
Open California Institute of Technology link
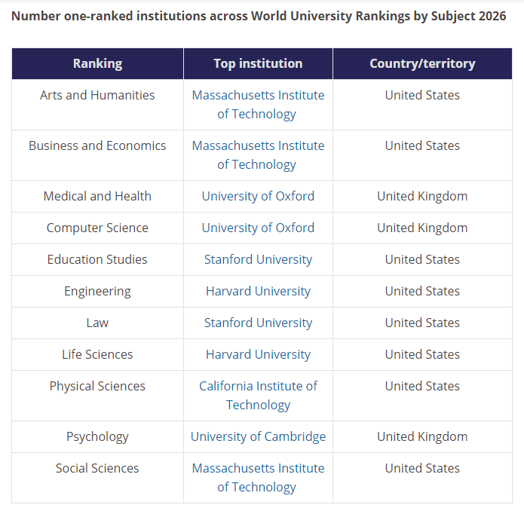(258, 386)
